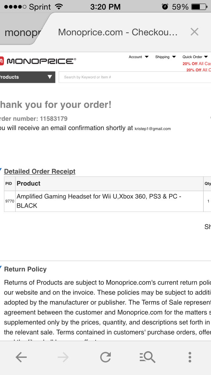
Task: Tap the Return Policy heading
Action: (25, 269)
